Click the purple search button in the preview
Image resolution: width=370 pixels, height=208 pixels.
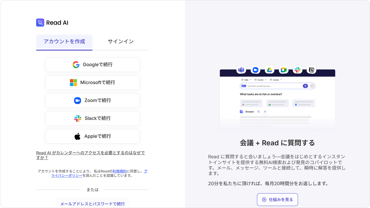pos(305,86)
